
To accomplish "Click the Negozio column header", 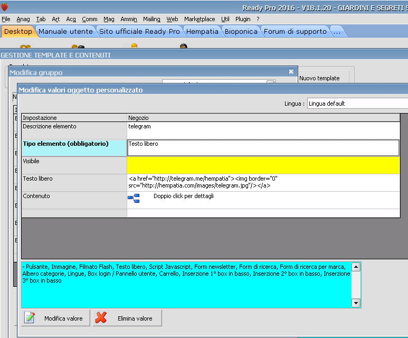I will click(x=263, y=118).
